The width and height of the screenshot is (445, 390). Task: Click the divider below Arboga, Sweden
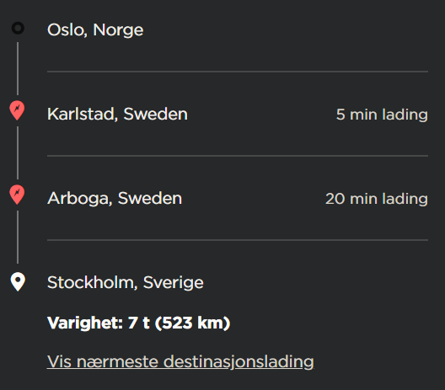(238, 240)
